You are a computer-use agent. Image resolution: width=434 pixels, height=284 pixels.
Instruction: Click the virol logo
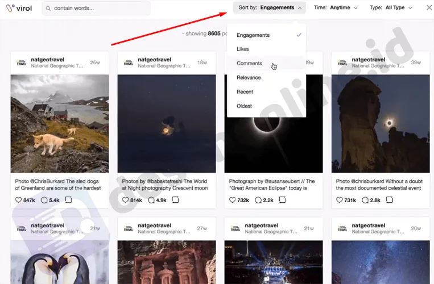tap(19, 8)
